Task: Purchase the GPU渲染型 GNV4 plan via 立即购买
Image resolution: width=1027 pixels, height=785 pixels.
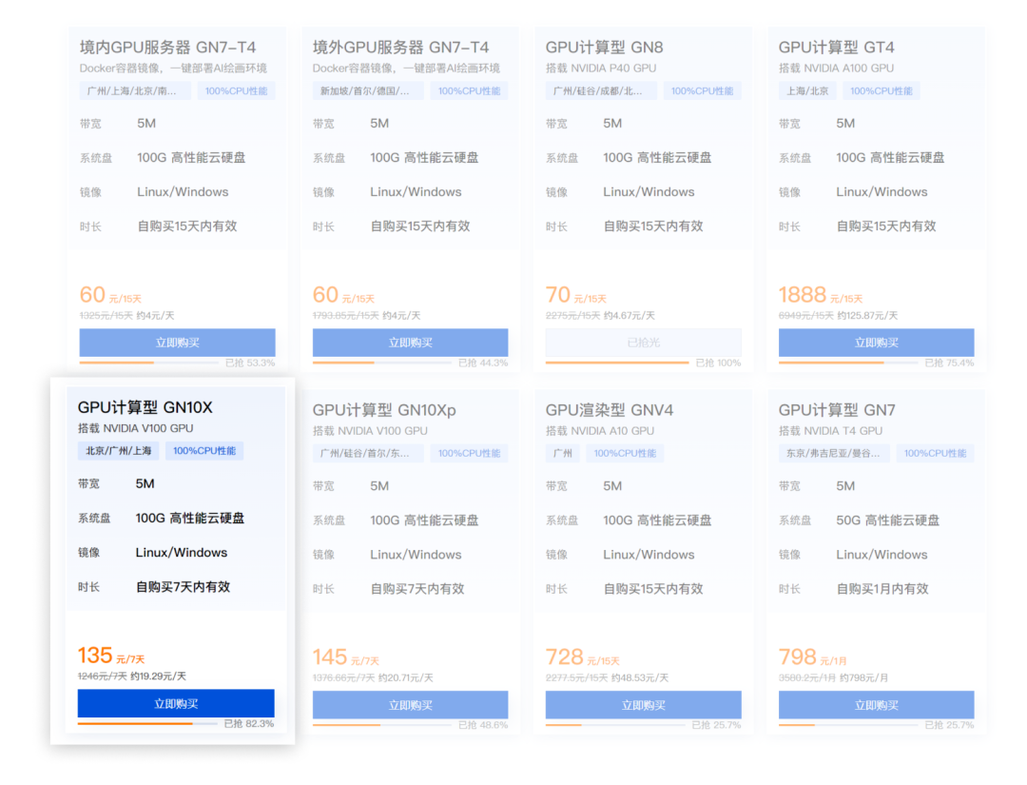Action: (x=643, y=705)
